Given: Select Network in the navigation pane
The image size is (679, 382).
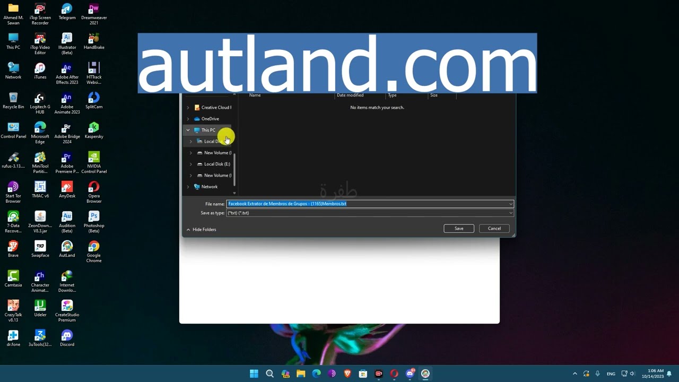Looking at the screenshot, I should [210, 187].
